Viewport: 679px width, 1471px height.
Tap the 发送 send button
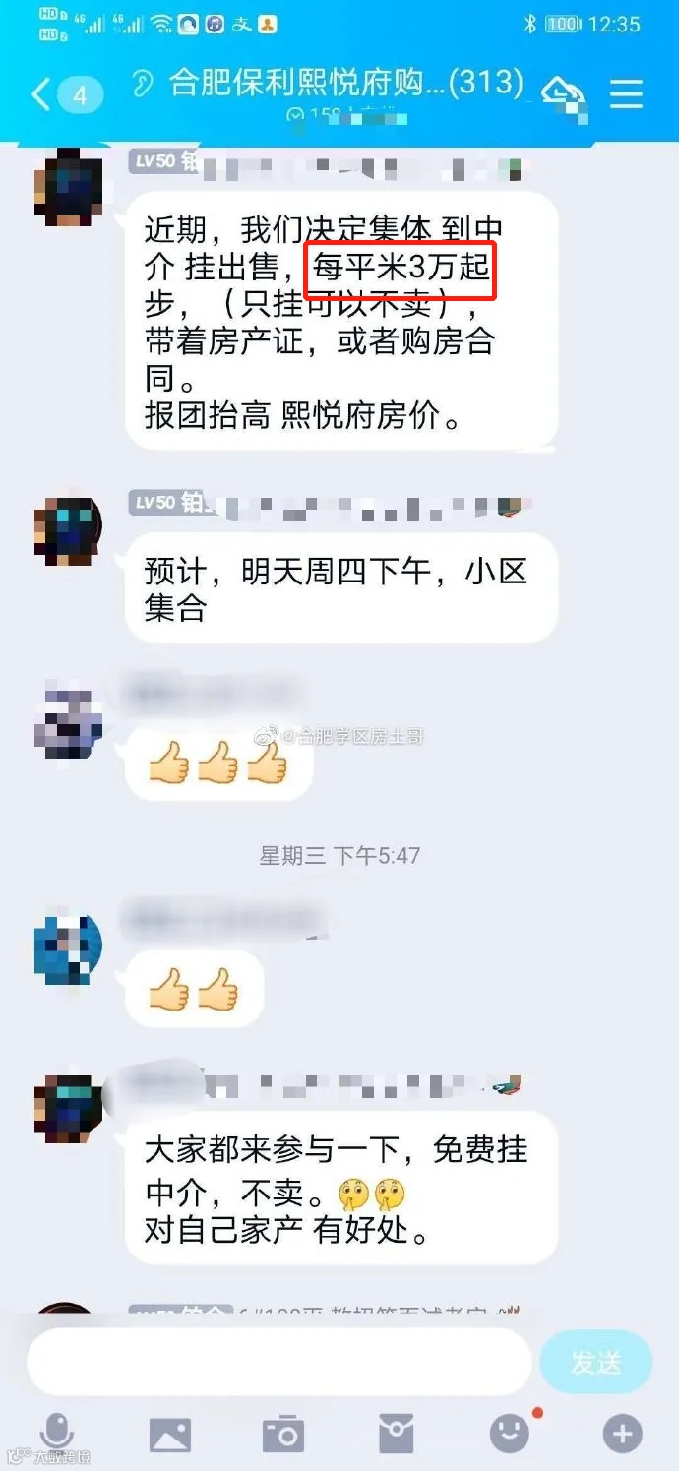[x=596, y=1362]
